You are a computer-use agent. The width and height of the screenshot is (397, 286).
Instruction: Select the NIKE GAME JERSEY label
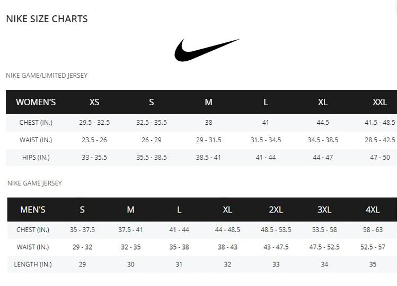tap(35, 183)
